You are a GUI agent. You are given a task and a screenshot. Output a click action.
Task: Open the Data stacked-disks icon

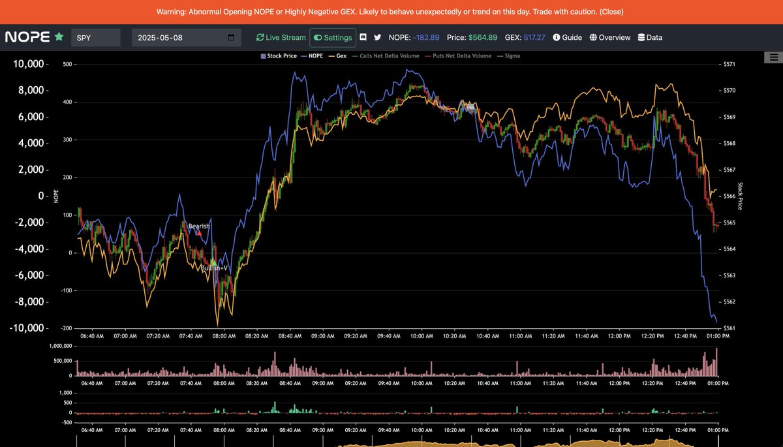640,37
